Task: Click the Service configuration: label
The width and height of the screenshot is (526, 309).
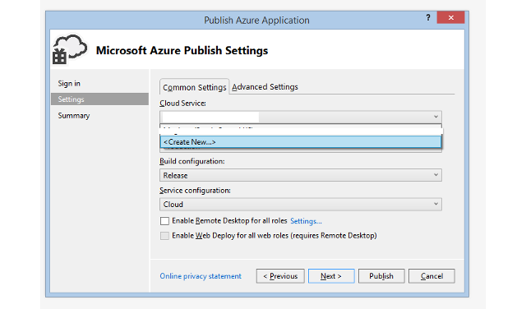Action: [196, 191]
